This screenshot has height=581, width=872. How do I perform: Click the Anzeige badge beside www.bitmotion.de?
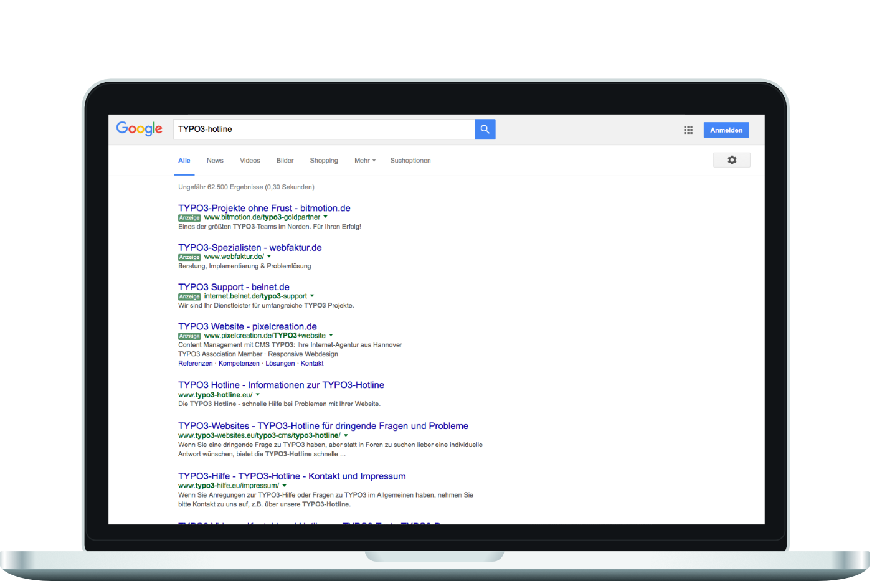(189, 218)
